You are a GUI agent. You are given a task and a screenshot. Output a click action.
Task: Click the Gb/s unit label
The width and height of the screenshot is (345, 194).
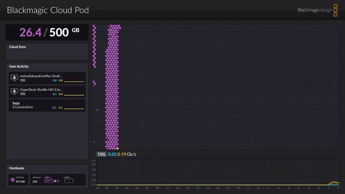pos(132,154)
